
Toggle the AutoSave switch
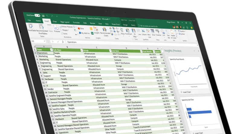pos(37,15)
